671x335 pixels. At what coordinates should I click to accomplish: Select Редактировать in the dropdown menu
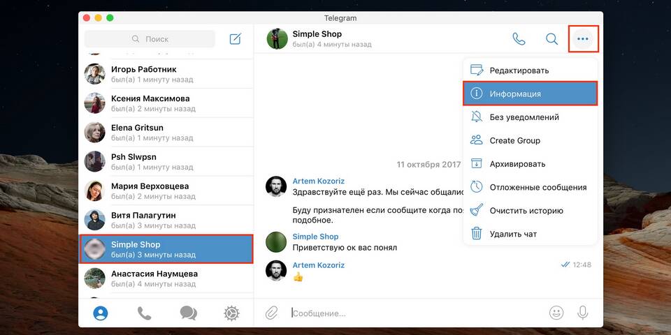point(530,70)
